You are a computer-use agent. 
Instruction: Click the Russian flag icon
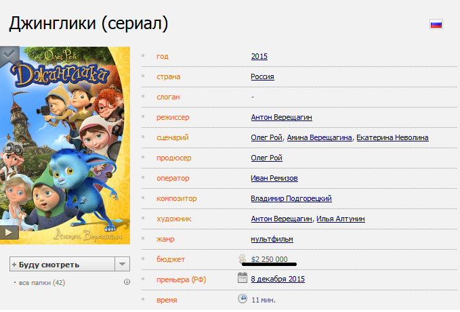(x=436, y=24)
